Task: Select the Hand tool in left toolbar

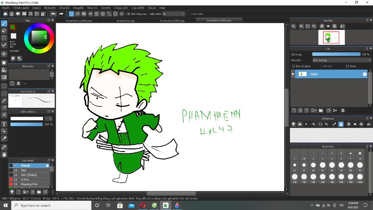Action: coord(4,155)
